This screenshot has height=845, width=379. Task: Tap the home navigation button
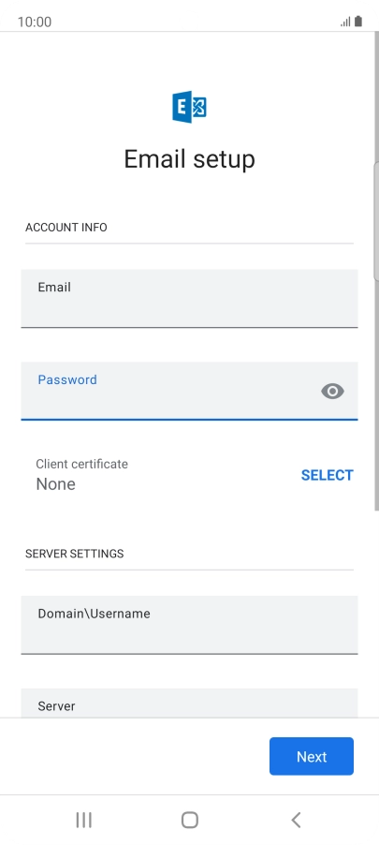coord(189,820)
